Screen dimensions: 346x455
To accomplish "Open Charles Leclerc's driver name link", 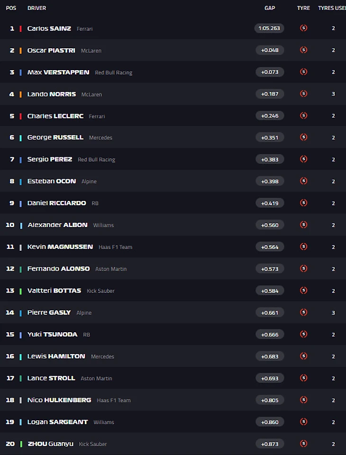I will click(55, 116).
